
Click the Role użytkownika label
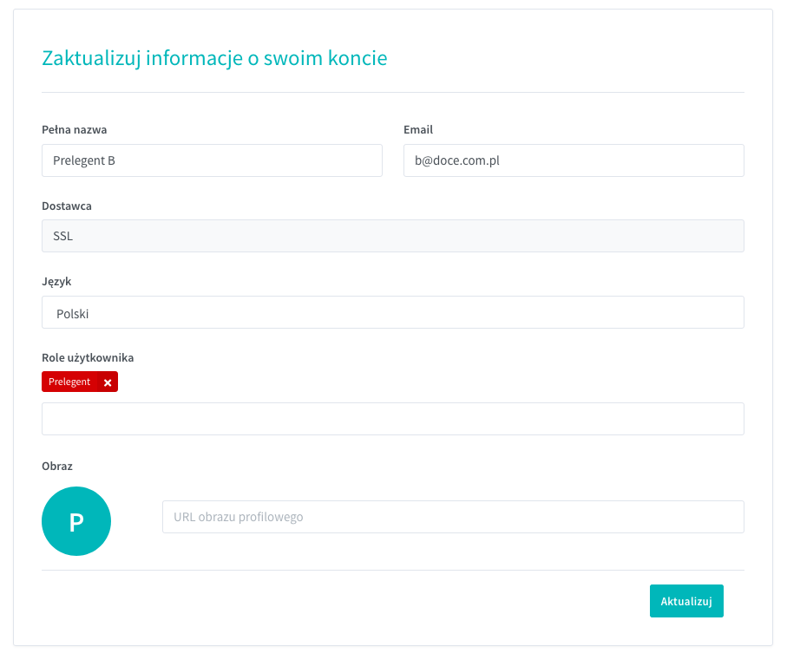pos(88,357)
